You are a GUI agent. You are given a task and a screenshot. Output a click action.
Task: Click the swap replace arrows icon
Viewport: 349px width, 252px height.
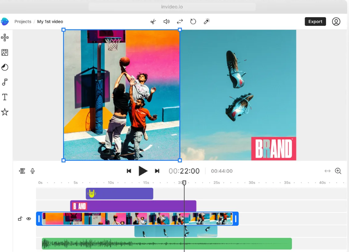click(x=180, y=22)
